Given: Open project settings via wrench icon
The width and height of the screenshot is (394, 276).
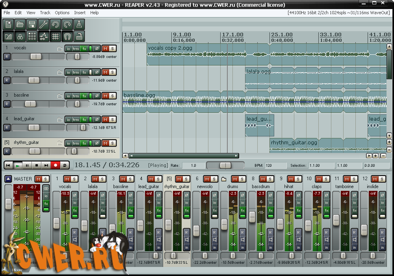Looking at the screenshot, I should pyautogui.click(x=44, y=24).
